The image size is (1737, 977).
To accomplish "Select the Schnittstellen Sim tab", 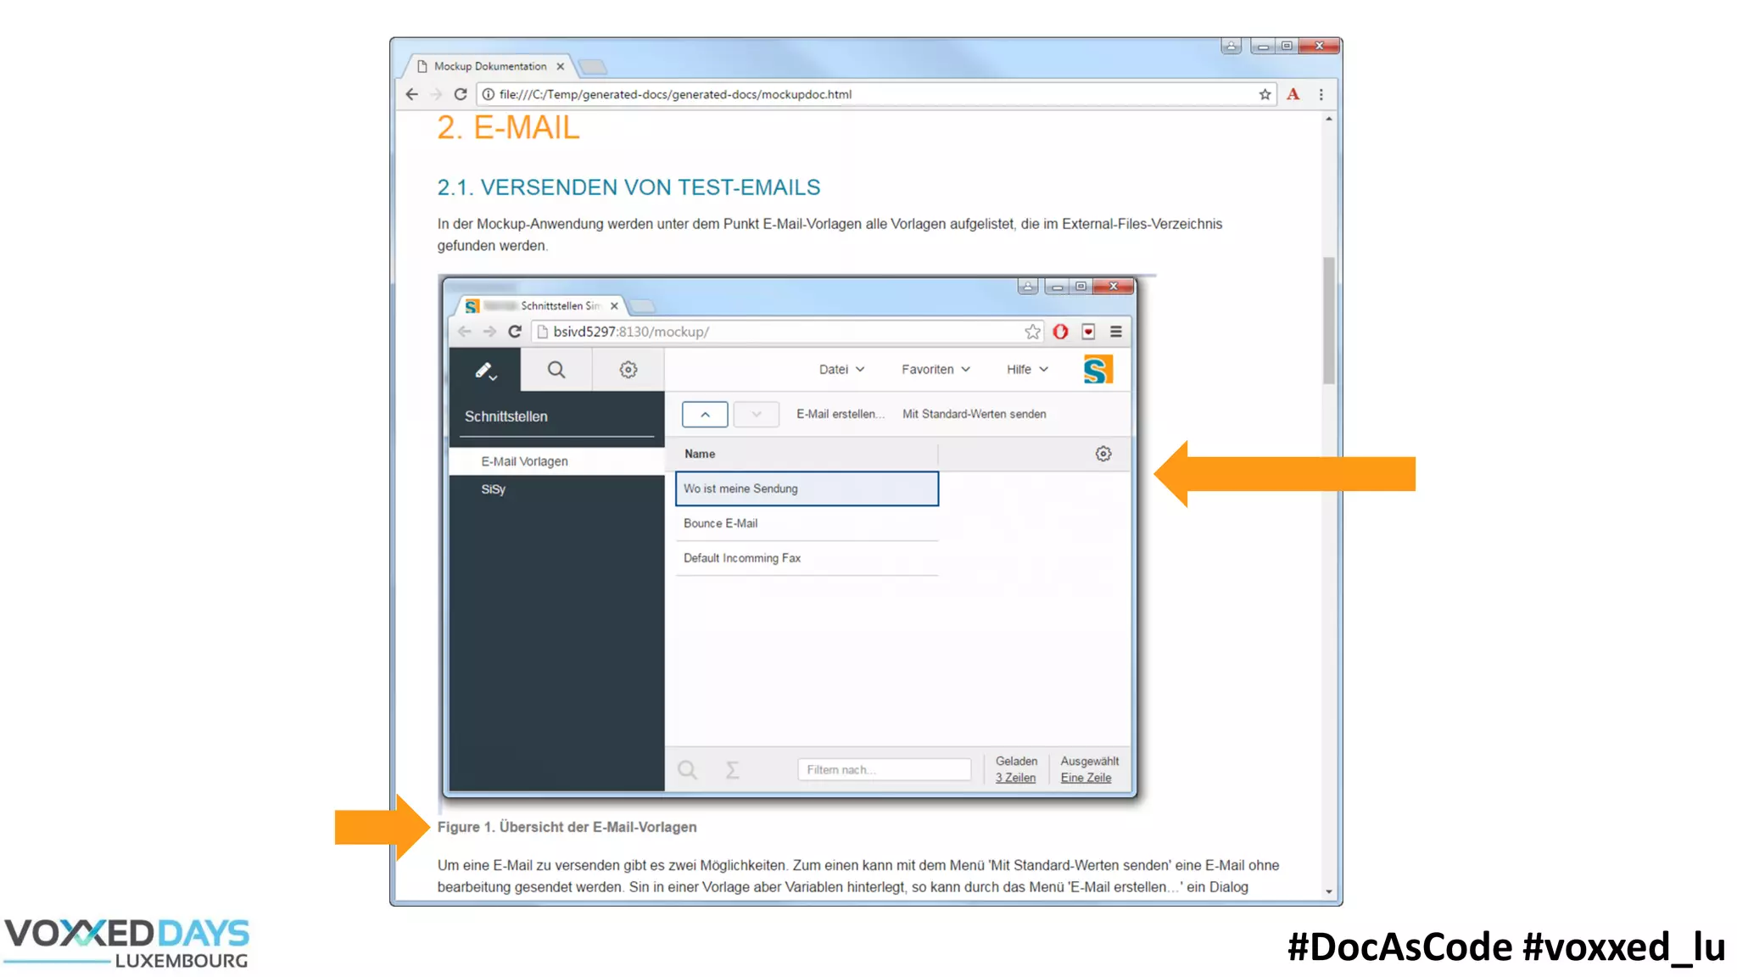I will 543,306.
